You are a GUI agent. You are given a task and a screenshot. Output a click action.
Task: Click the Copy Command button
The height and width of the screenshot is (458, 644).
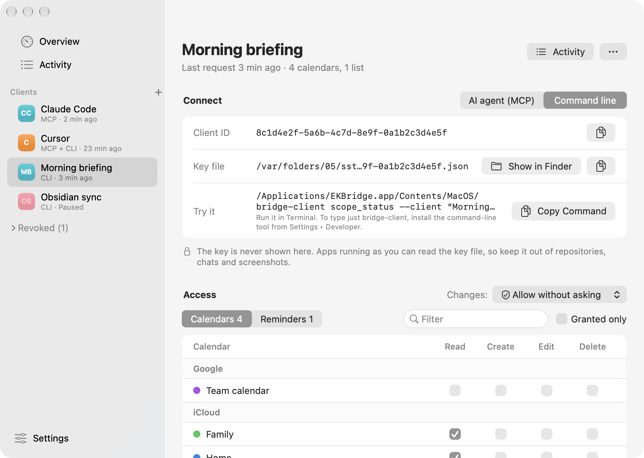(563, 211)
